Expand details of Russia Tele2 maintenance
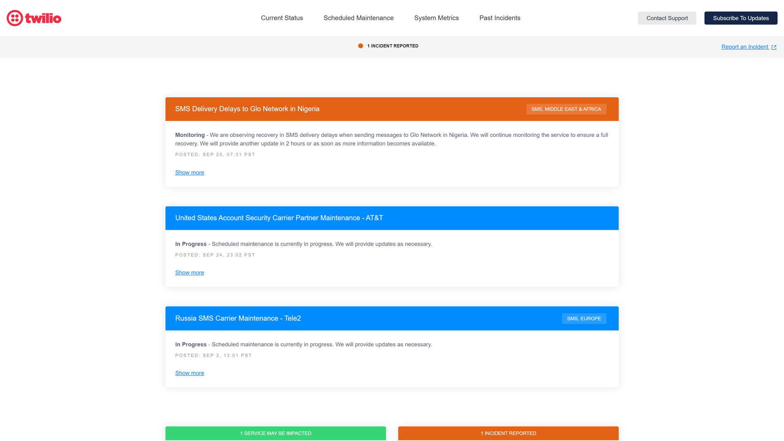This screenshot has height=441, width=784. click(x=189, y=373)
